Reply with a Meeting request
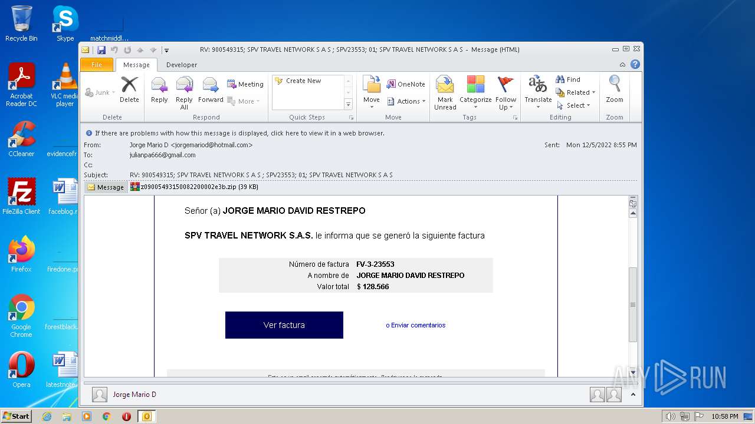 (245, 84)
